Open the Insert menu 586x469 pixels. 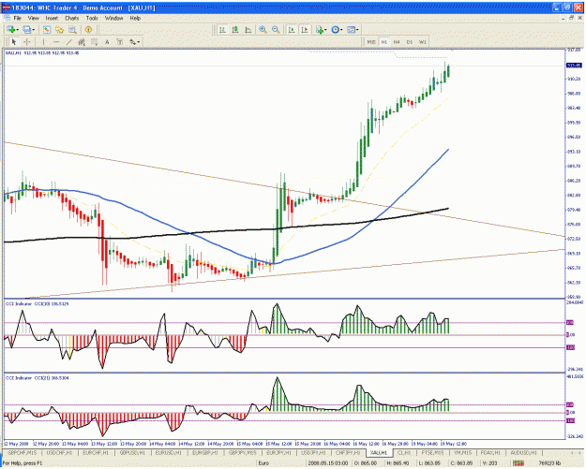52,18
